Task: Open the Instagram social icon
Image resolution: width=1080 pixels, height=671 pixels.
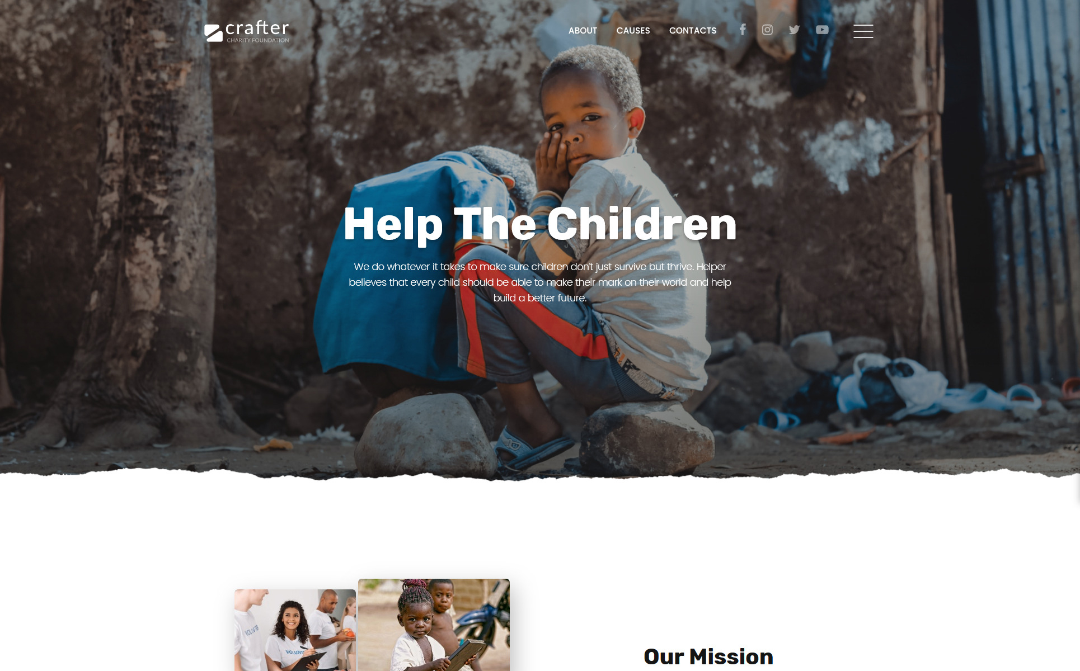Action: tap(767, 30)
